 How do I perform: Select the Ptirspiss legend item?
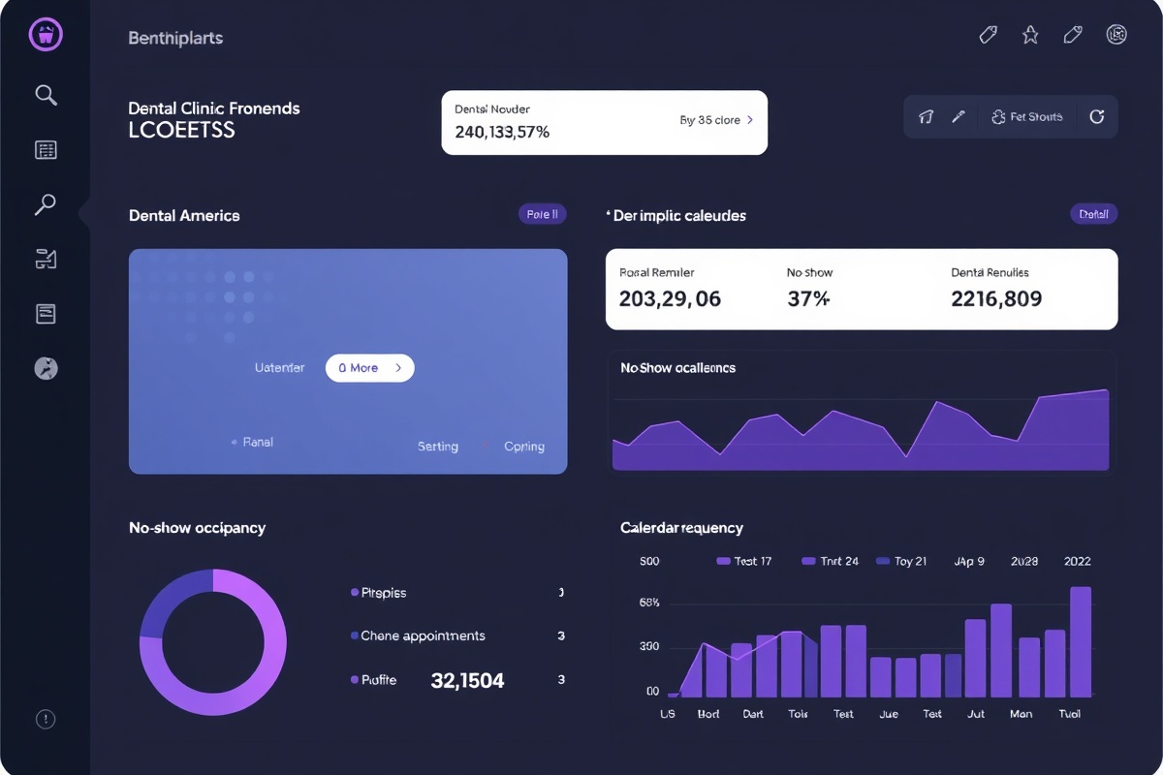(378, 593)
